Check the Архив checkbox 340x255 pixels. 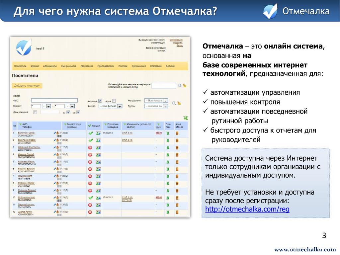(114, 101)
